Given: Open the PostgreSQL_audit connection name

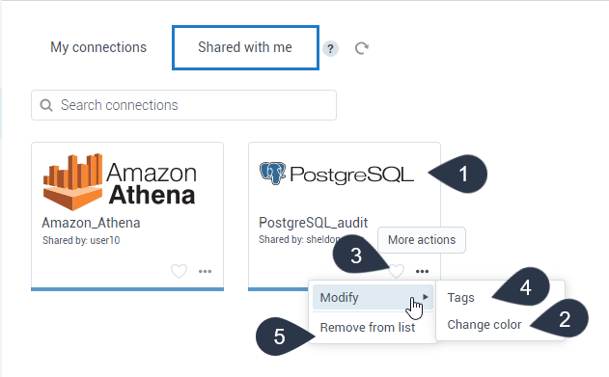Looking at the screenshot, I should [313, 223].
